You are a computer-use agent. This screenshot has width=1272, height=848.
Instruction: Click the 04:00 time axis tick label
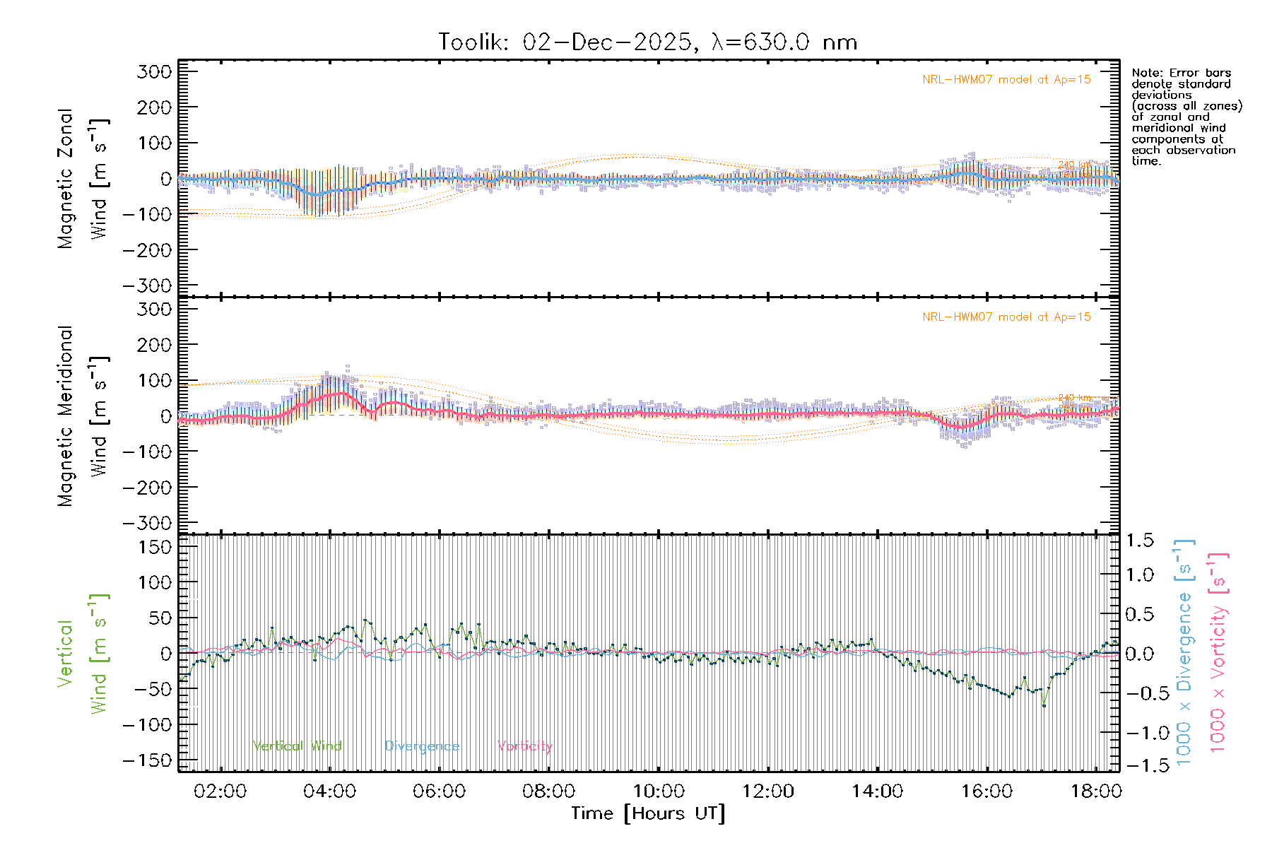329,791
